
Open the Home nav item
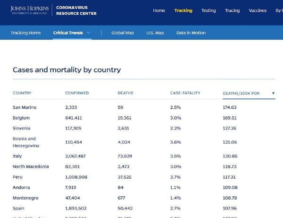[159, 10]
